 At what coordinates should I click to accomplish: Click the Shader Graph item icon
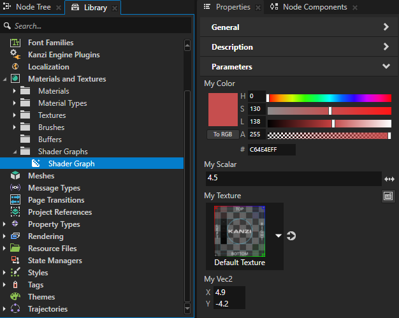36,163
